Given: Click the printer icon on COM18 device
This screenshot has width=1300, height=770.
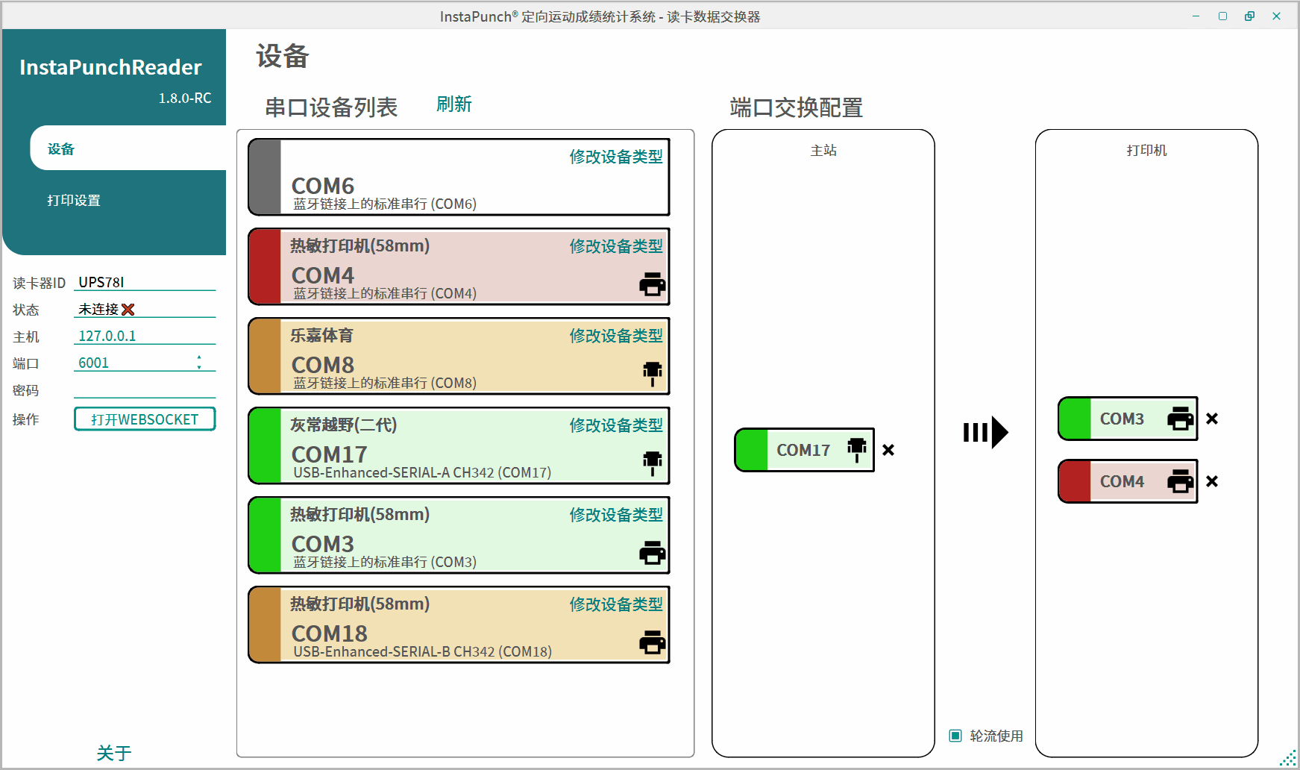Looking at the screenshot, I should [652, 642].
